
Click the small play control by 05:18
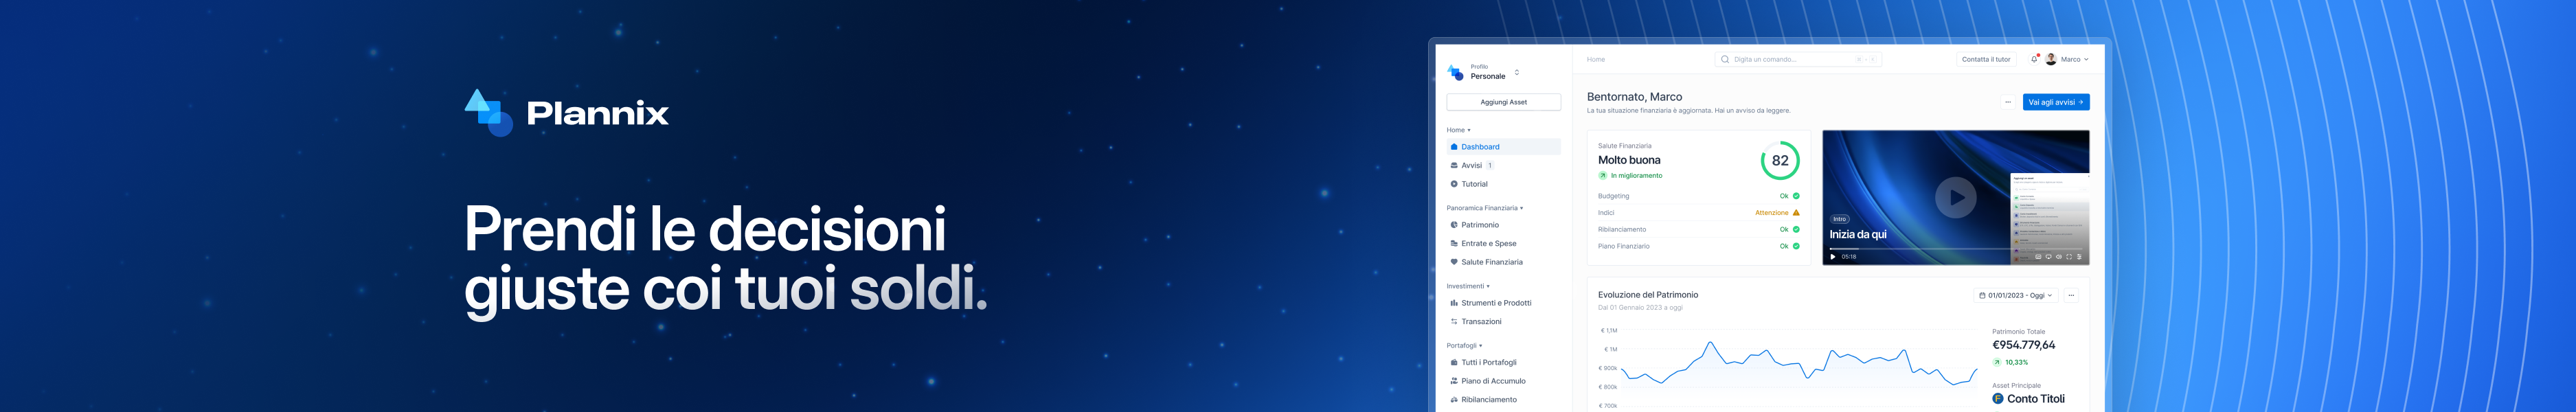[1832, 257]
